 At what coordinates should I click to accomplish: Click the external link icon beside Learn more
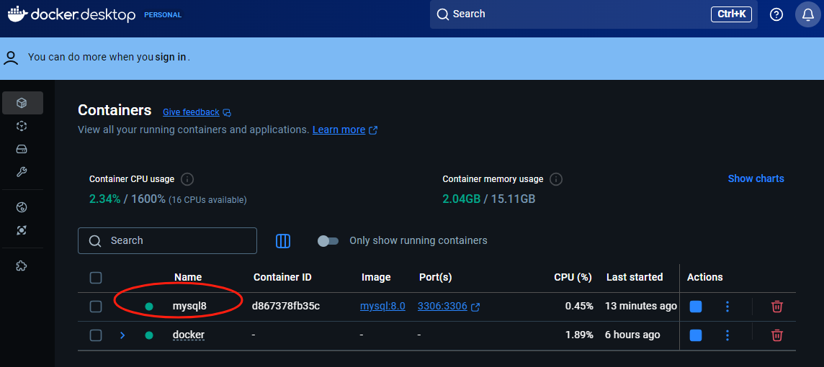click(x=373, y=130)
